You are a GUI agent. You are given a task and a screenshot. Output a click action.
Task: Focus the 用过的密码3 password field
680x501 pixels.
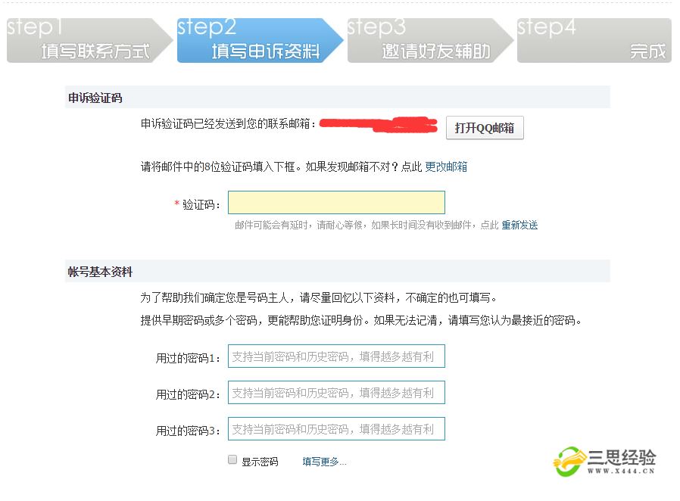[336, 429]
